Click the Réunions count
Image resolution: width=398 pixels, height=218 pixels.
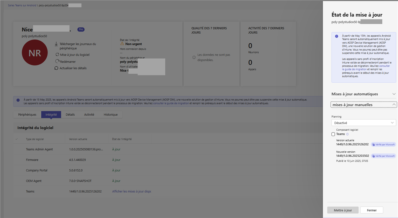point(250,46)
